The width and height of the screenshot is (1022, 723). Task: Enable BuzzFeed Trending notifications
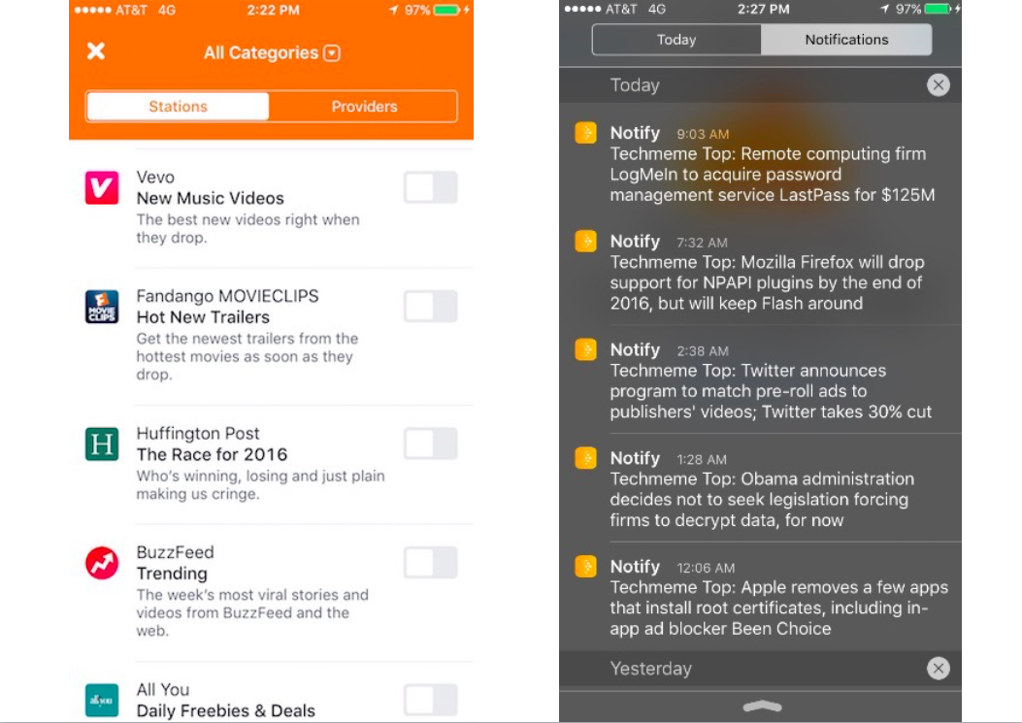coord(430,561)
